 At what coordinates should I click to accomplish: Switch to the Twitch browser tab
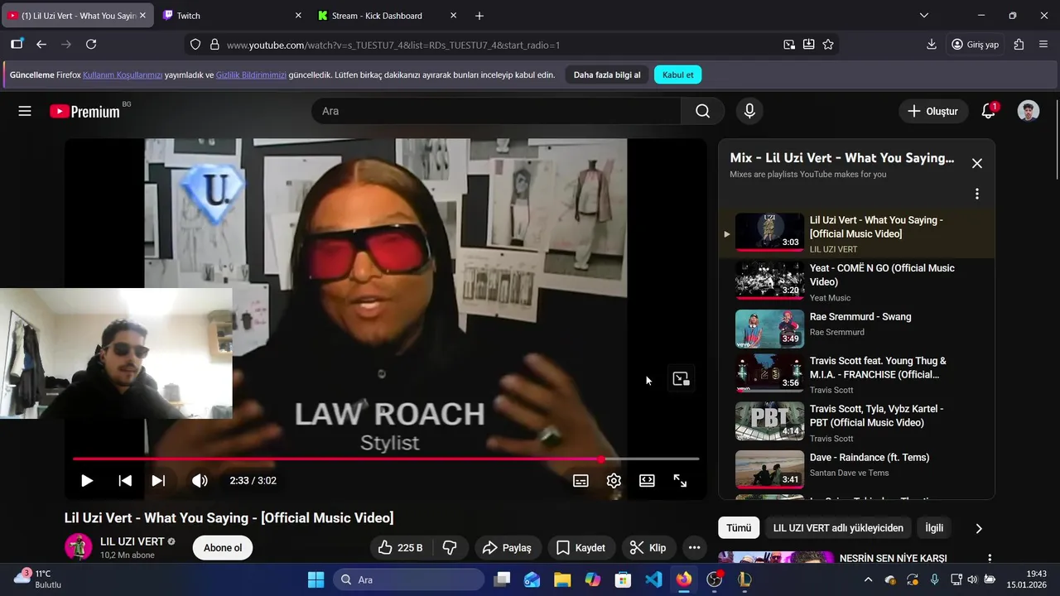pyautogui.click(x=232, y=16)
